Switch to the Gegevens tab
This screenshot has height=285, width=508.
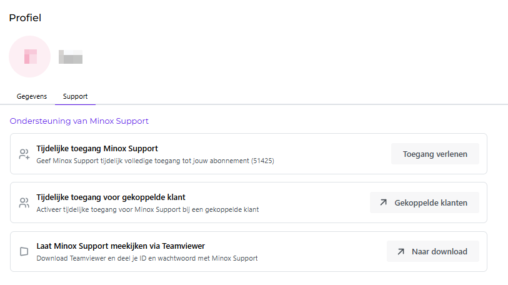click(x=32, y=96)
